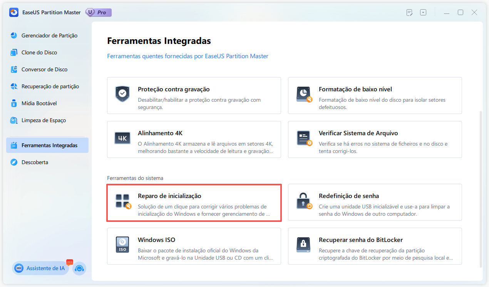Click the Ferramentas Integradas toolbox icon
The image size is (489, 287).
[x=14, y=145]
